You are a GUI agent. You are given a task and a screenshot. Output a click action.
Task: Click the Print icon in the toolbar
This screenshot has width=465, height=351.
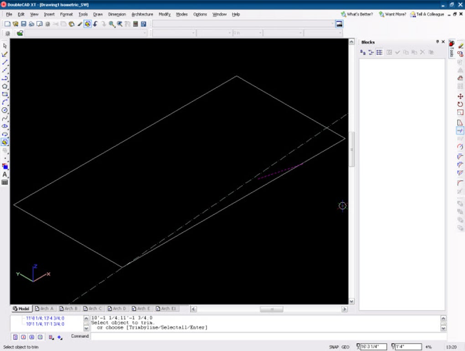pos(31,24)
